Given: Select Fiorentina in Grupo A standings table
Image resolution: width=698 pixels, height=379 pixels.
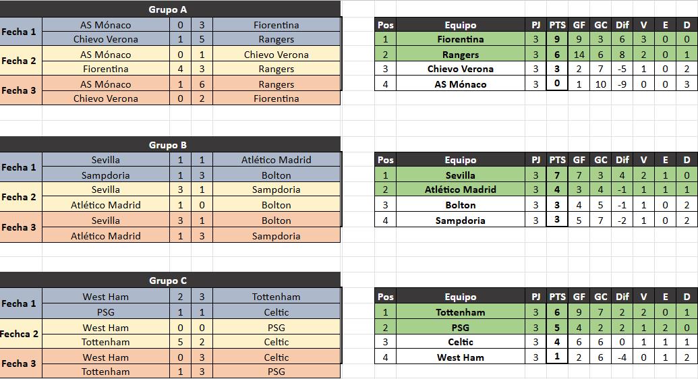Looking at the screenshot, I should click(x=460, y=39).
